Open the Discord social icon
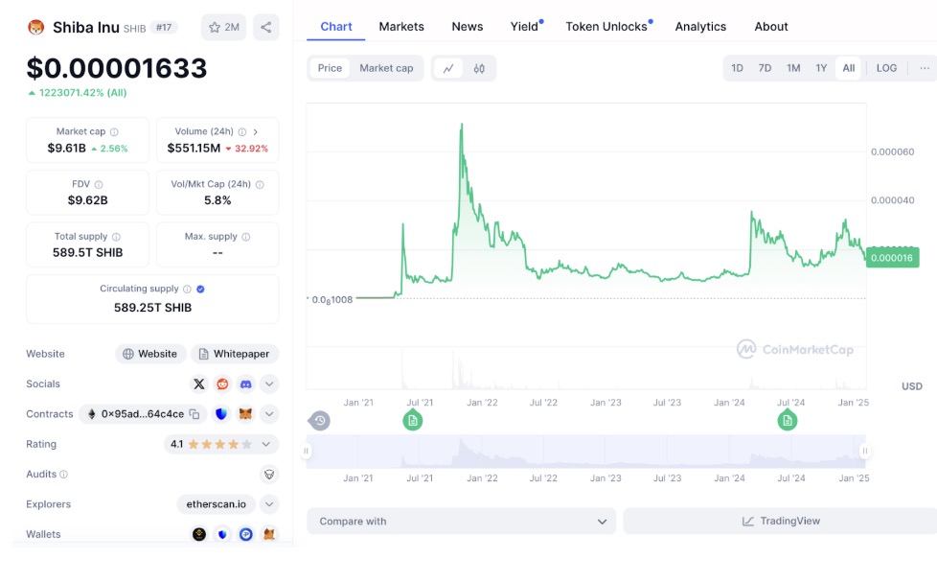This screenshot has width=937, height=581. tap(245, 383)
